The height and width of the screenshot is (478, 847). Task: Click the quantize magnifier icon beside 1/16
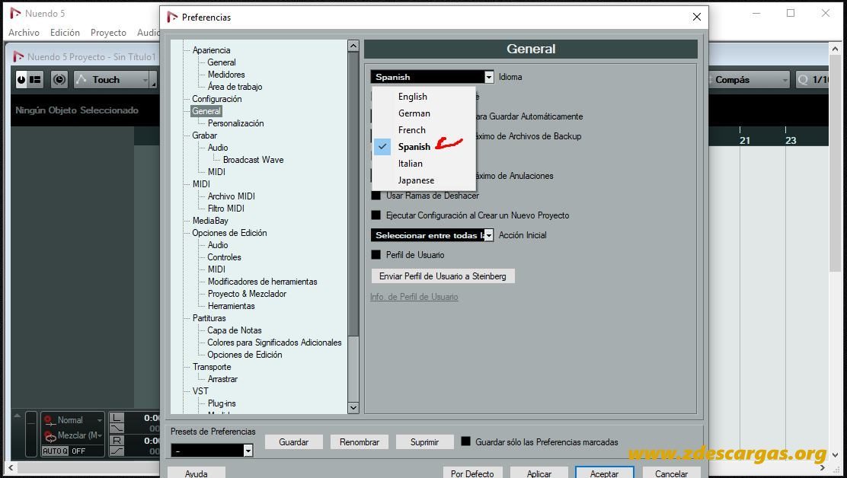click(804, 79)
